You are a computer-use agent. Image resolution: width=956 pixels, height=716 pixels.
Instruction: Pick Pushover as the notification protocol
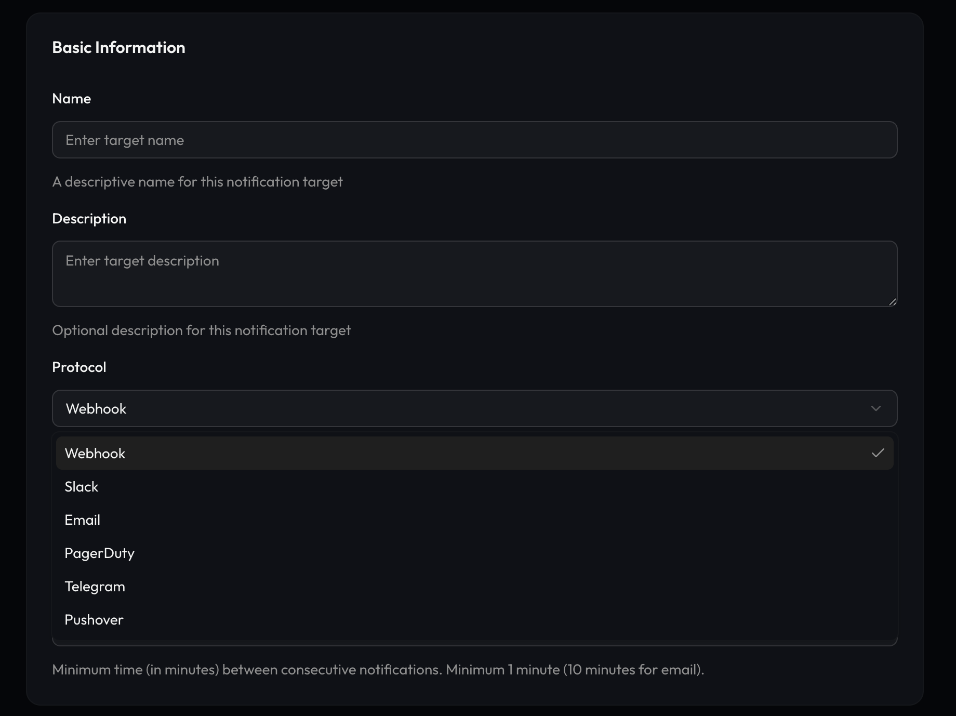tap(94, 619)
